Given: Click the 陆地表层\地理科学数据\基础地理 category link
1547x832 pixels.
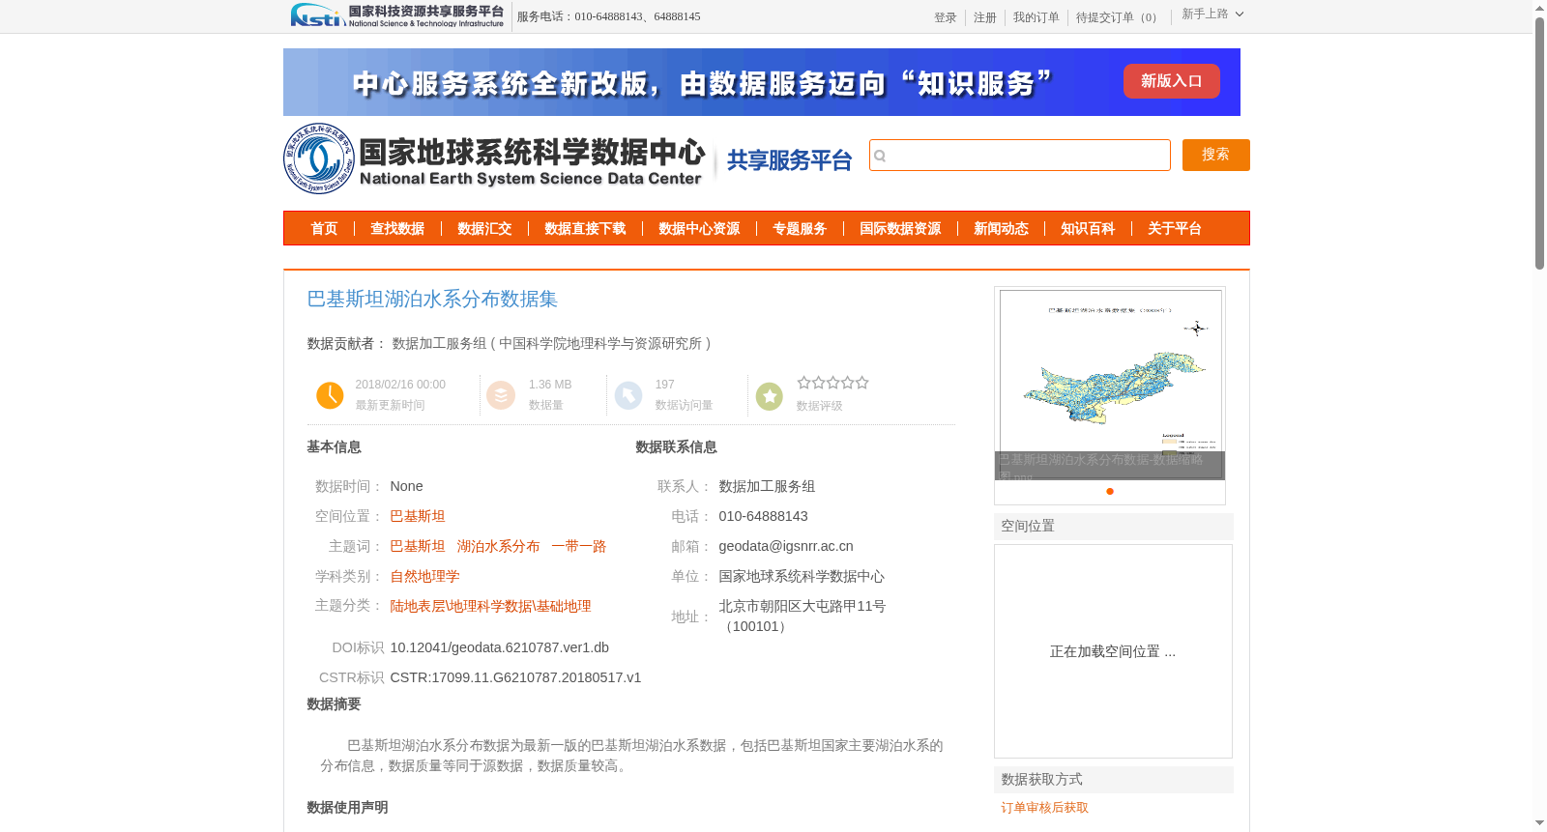Looking at the screenshot, I should tap(490, 606).
